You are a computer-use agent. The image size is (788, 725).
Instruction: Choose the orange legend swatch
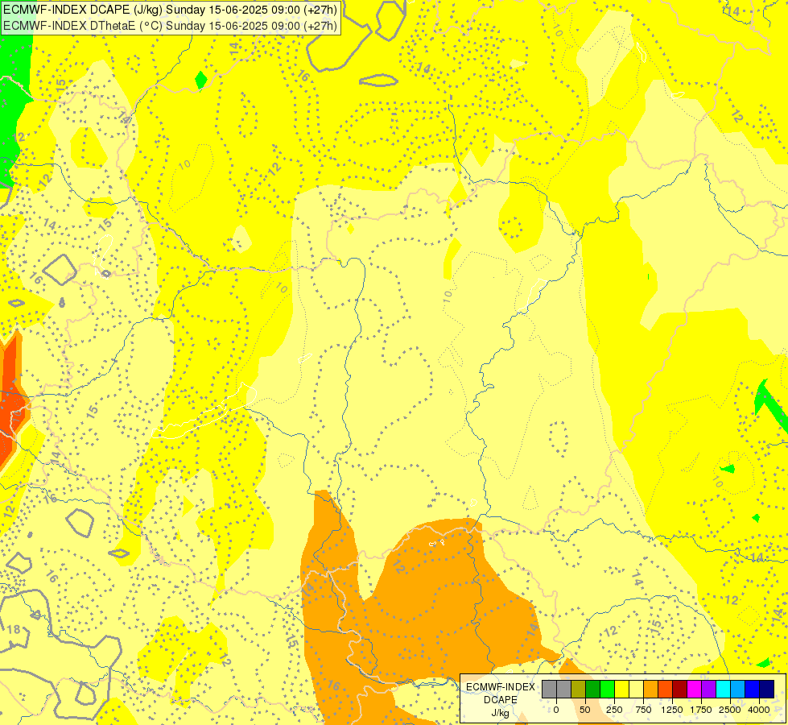pyautogui.click(x=651, y=690)
